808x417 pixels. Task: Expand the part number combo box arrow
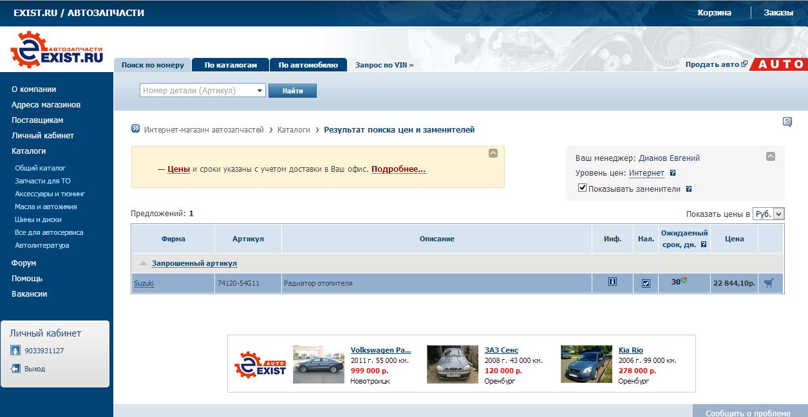(260, 91)
